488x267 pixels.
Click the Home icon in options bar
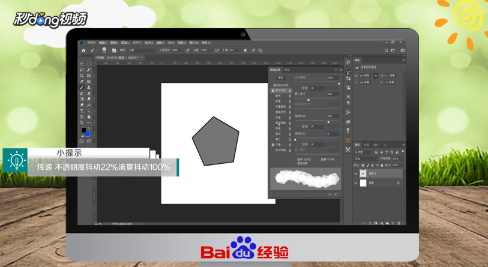tap(83, 50)
